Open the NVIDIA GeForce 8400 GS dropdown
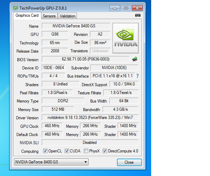This screenshot has width=210, height=176. (51, 162)
